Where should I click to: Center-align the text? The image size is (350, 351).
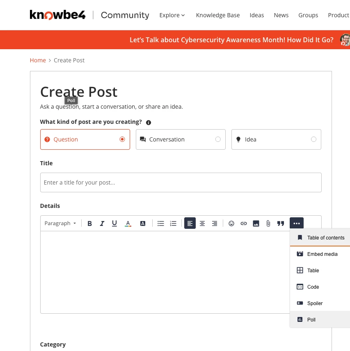[x=202, y=223]
